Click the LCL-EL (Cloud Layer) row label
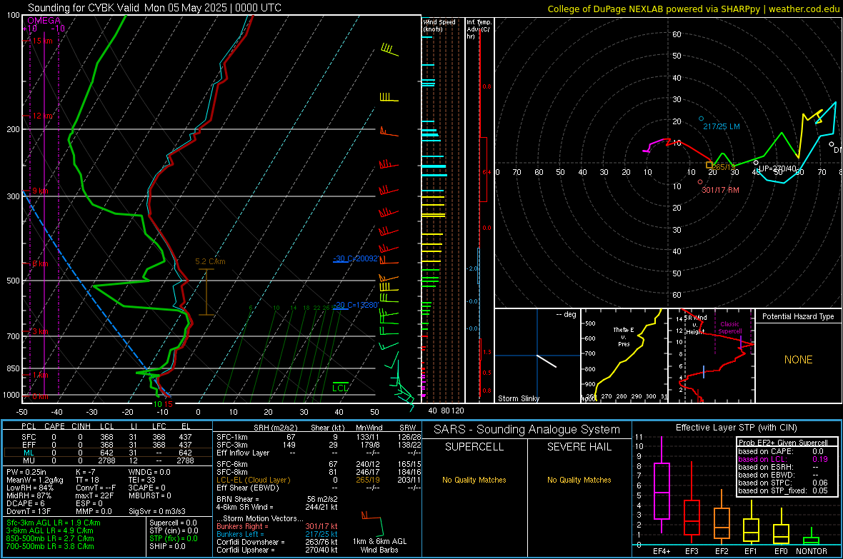 tap(253, 480)
